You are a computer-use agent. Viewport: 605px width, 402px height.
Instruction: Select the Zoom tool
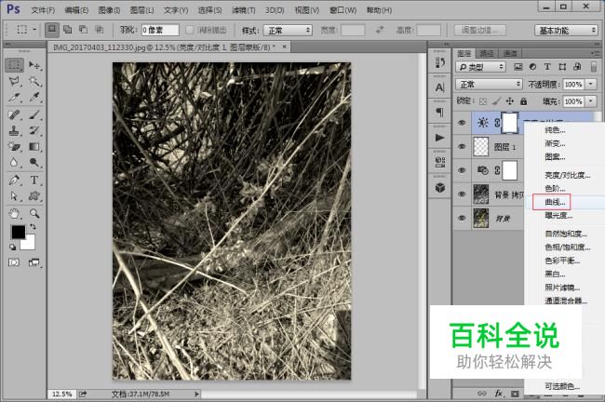tap(34, 213)
